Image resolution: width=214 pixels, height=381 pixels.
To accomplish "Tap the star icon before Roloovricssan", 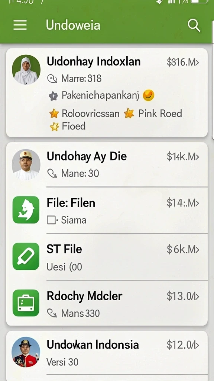I will click(x=54, y=113).
